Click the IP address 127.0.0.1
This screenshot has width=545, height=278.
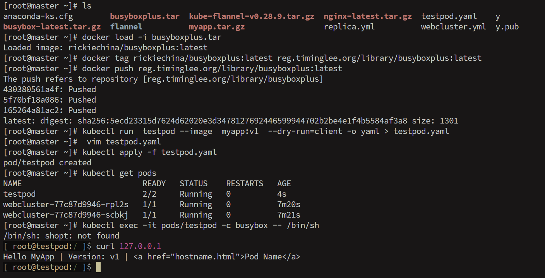point(140,246)
